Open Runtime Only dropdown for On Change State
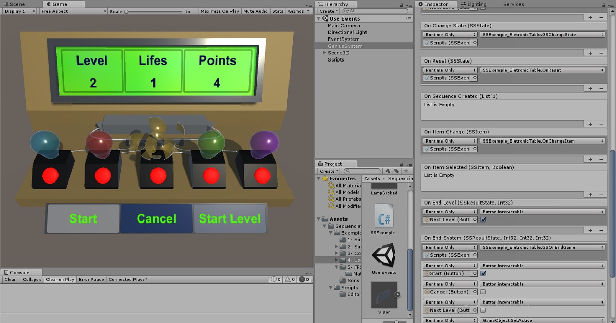Viewport: 616px width, 323px height. pos(450,35)
